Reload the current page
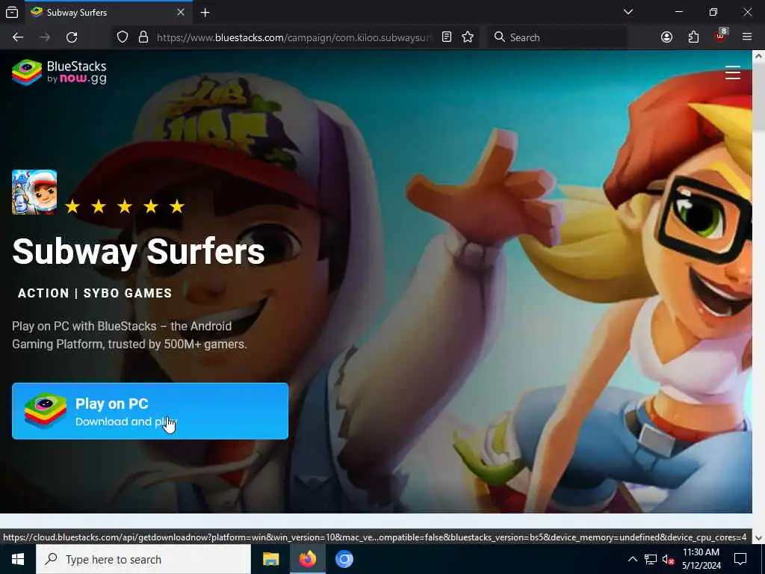The height and width of the screenshot is (574, 765). 72,37
